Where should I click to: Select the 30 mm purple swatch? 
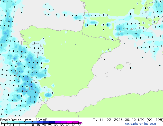point(58,123)
